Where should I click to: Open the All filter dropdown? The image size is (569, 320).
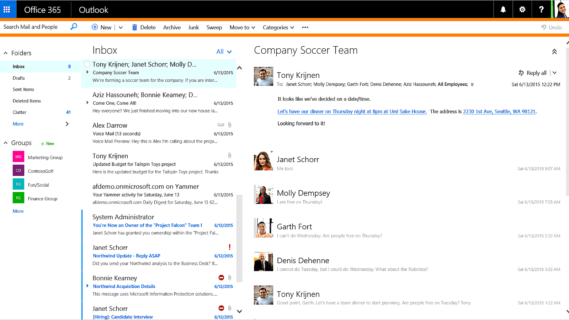(x=224, y=52)
